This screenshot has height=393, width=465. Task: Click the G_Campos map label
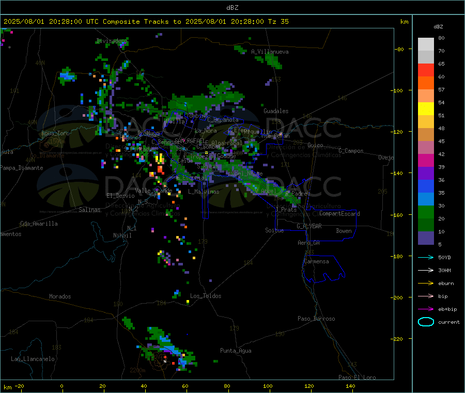[x=351, y=151]
